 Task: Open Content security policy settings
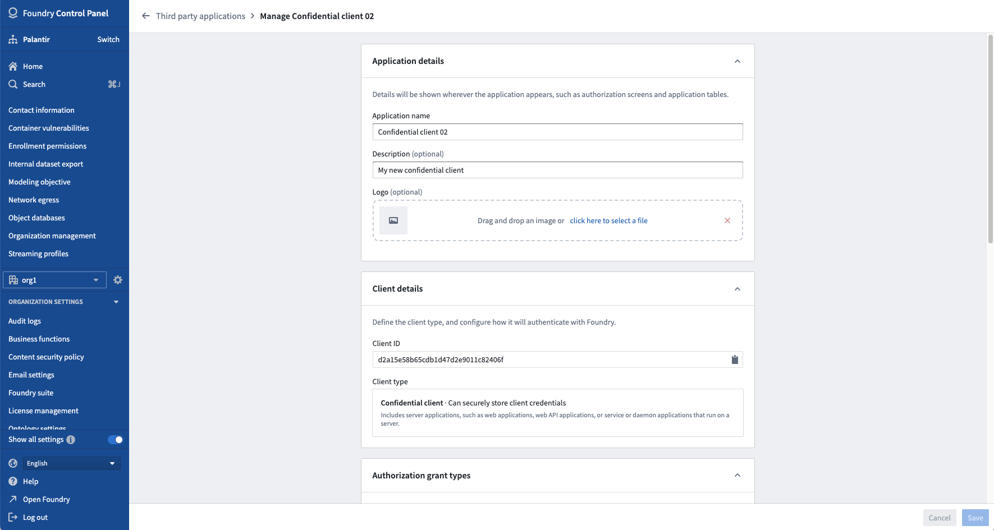(x=46, y=357)
